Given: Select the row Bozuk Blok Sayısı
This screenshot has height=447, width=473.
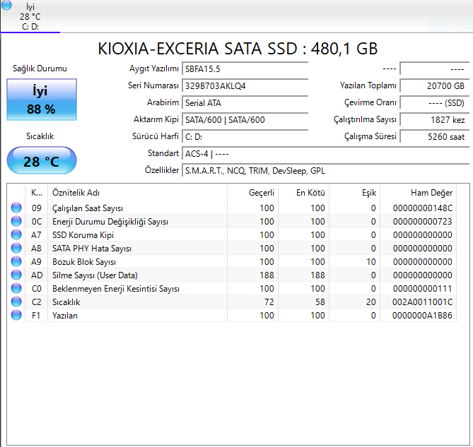Looking at the screenshot, I should coord(232,261).
